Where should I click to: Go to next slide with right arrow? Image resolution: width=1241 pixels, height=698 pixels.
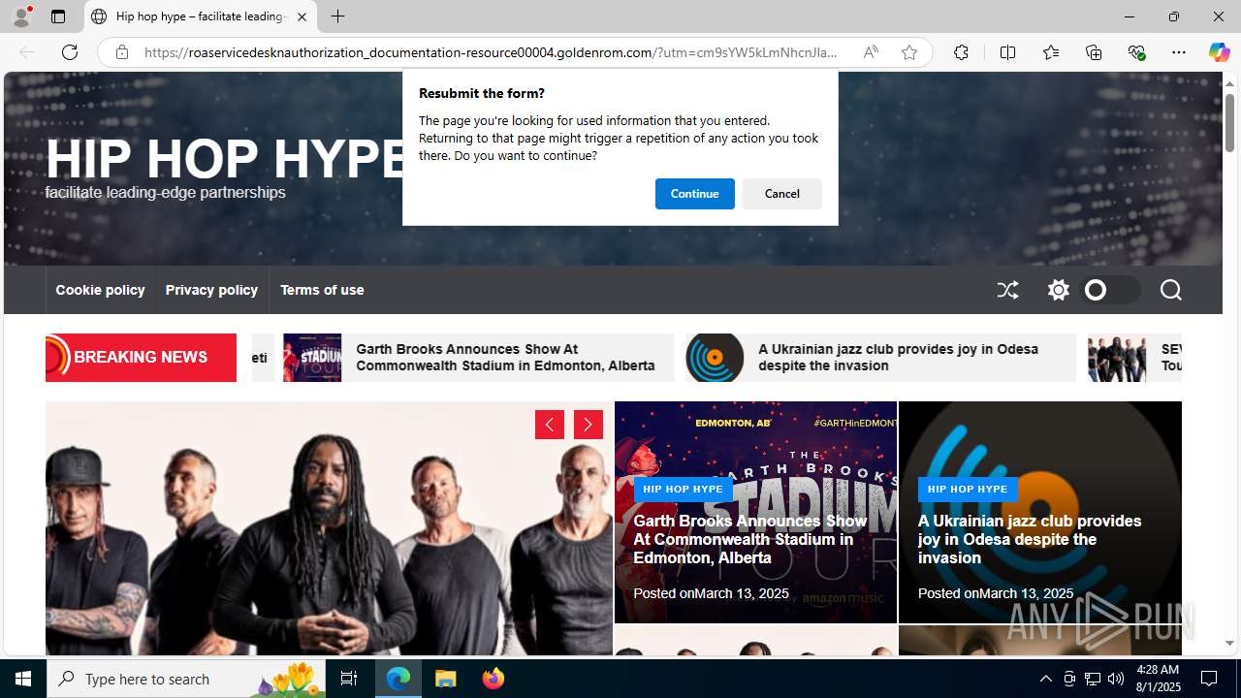click(589, 425)
